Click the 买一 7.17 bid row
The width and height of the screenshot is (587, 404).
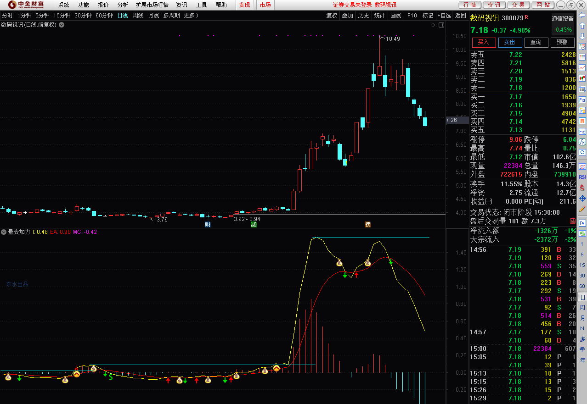tap(523, 97)
